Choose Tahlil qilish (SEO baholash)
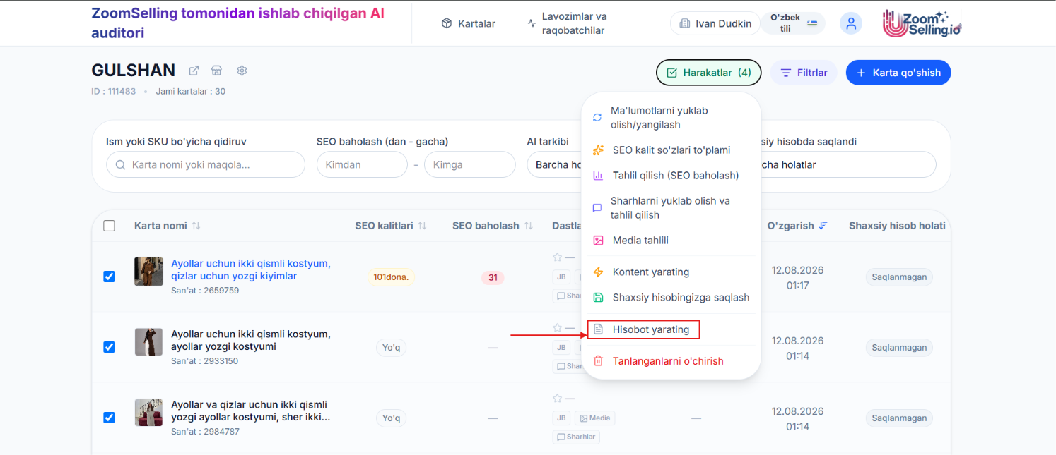This screenshot has height=455, width=1056. click(x=671, y=176)
